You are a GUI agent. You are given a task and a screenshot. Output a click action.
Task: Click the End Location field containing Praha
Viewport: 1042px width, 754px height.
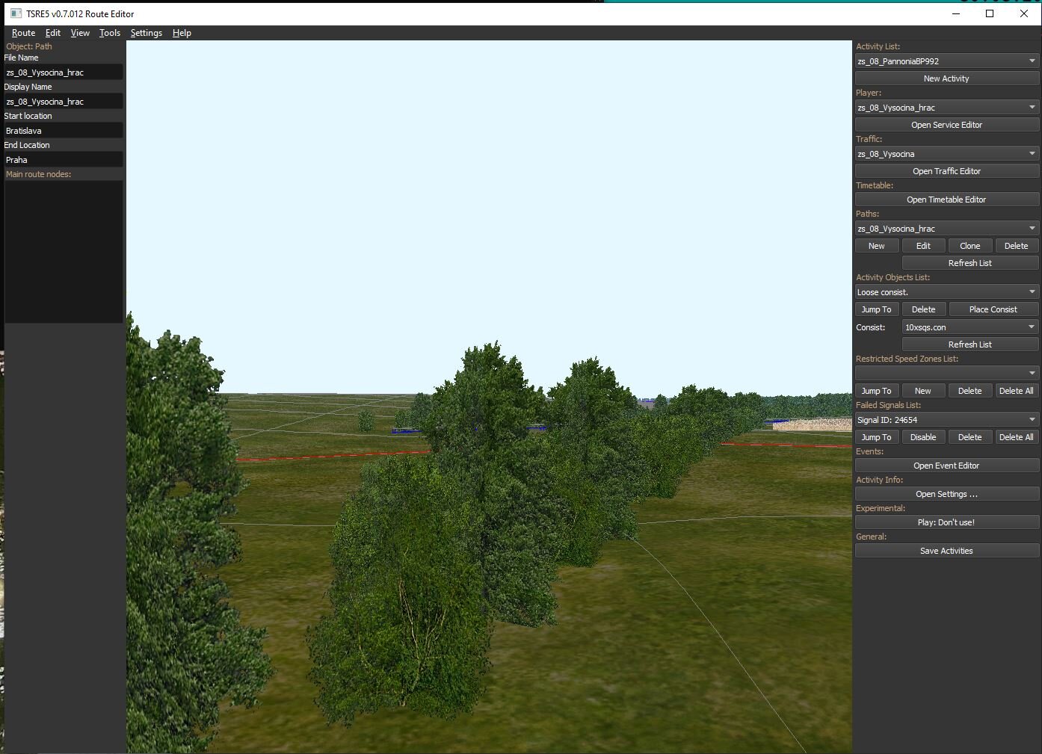pyautogui.click(x=64, y=160)
